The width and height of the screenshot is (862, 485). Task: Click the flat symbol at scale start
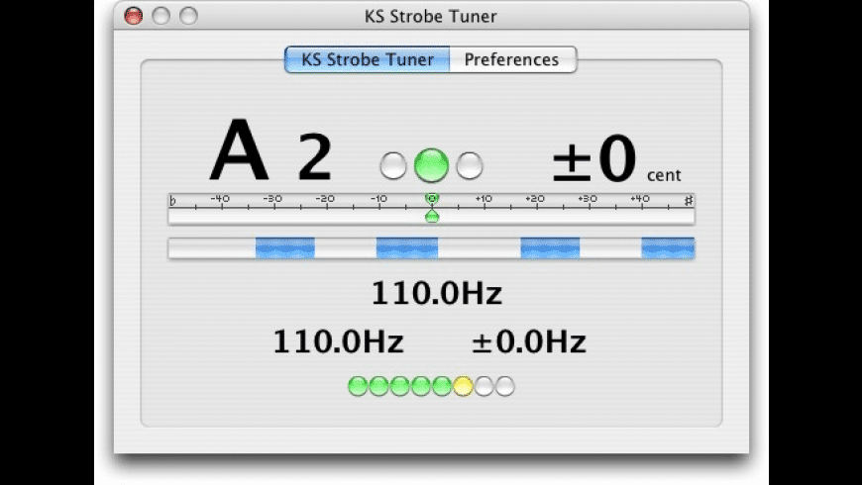[172, 201]
